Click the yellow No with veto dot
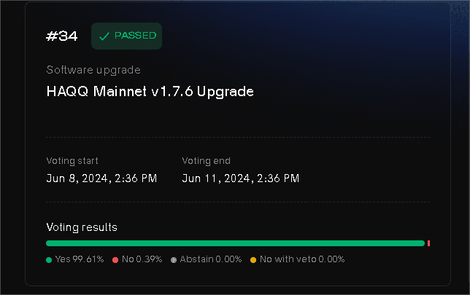470x295 pixels. (253, 259)
